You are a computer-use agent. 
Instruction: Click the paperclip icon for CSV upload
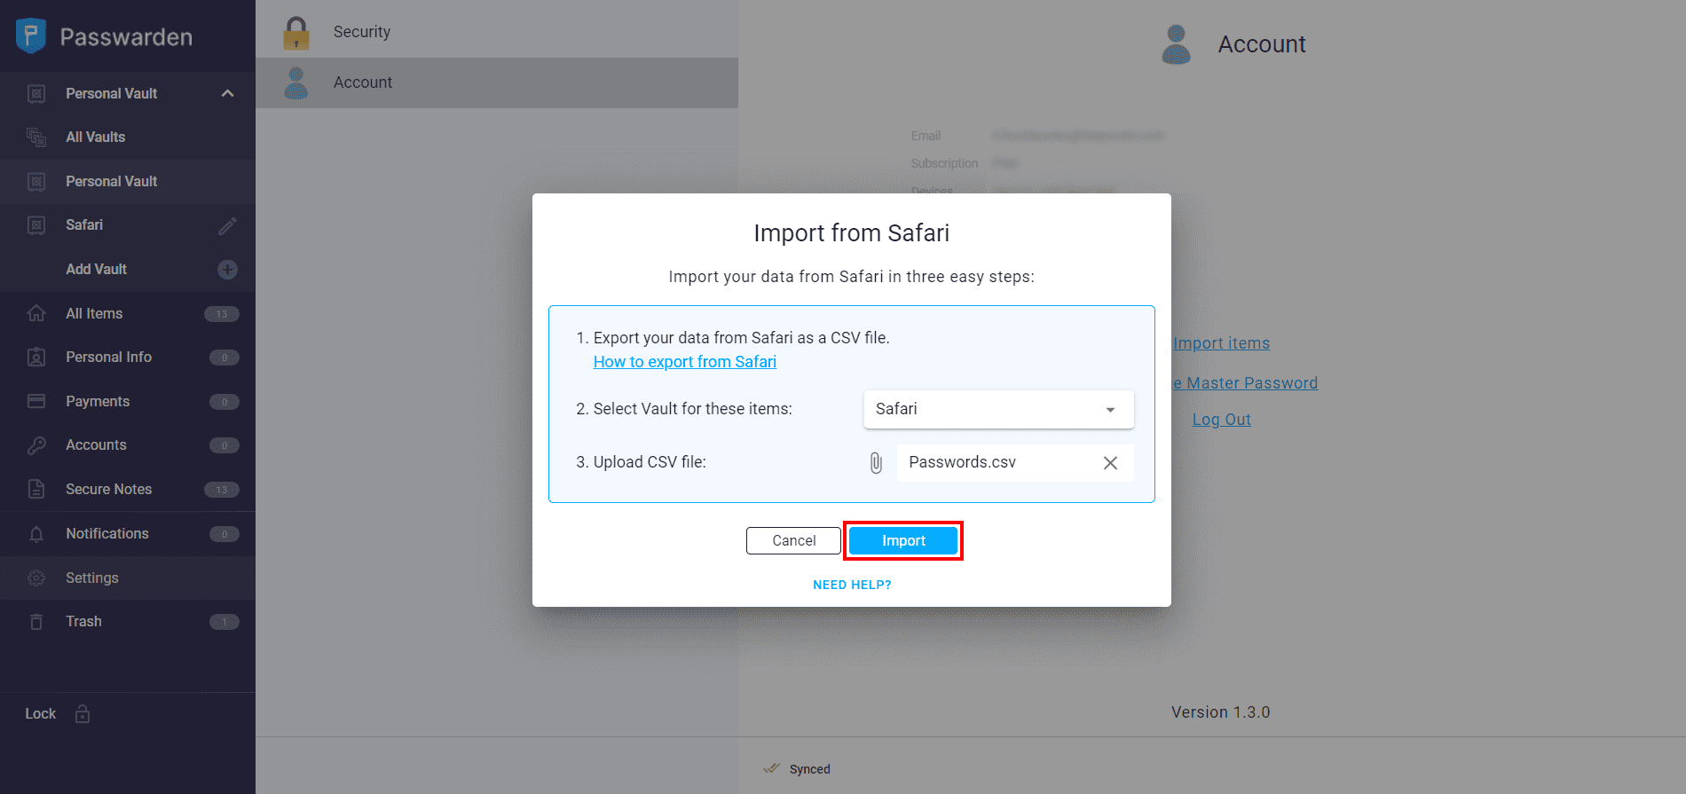tap(876, 462)
